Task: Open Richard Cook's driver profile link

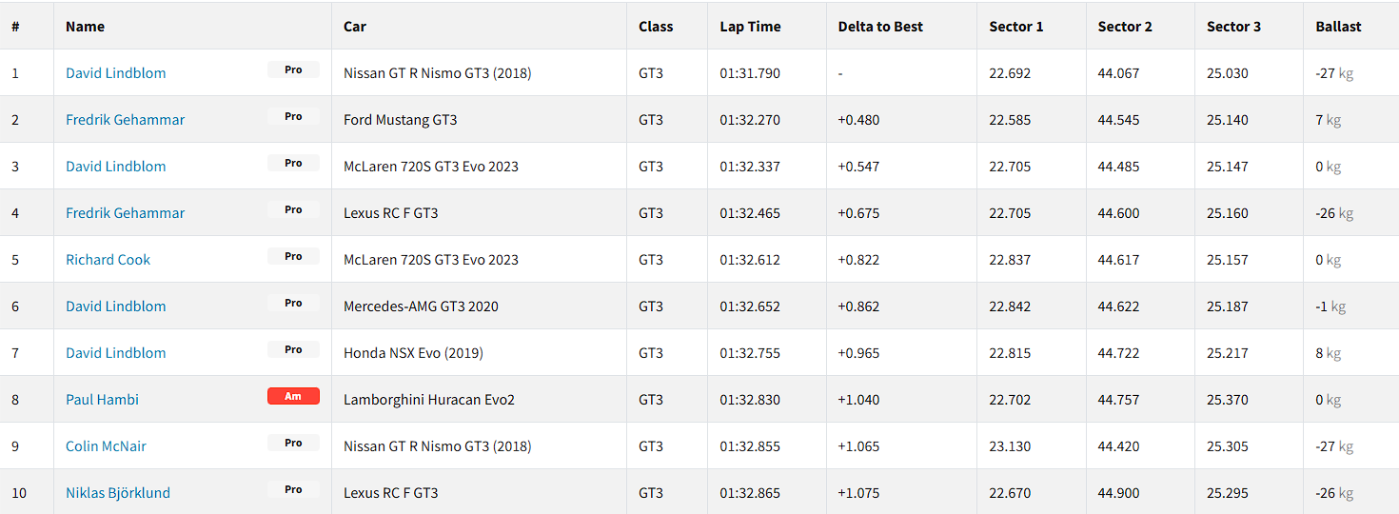Action: pos(108,260)
